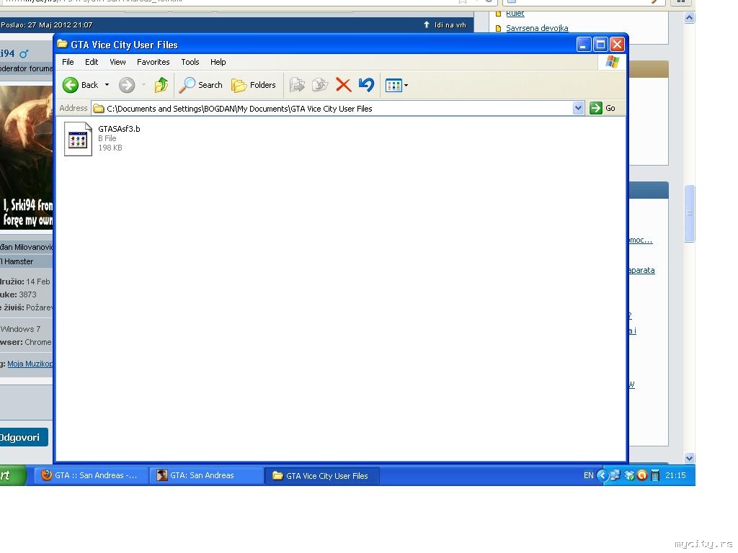The height and width of the screenshot is (553, 738).
Task: Close the GTA Vice City User Files window
Action: click(617, 45)
